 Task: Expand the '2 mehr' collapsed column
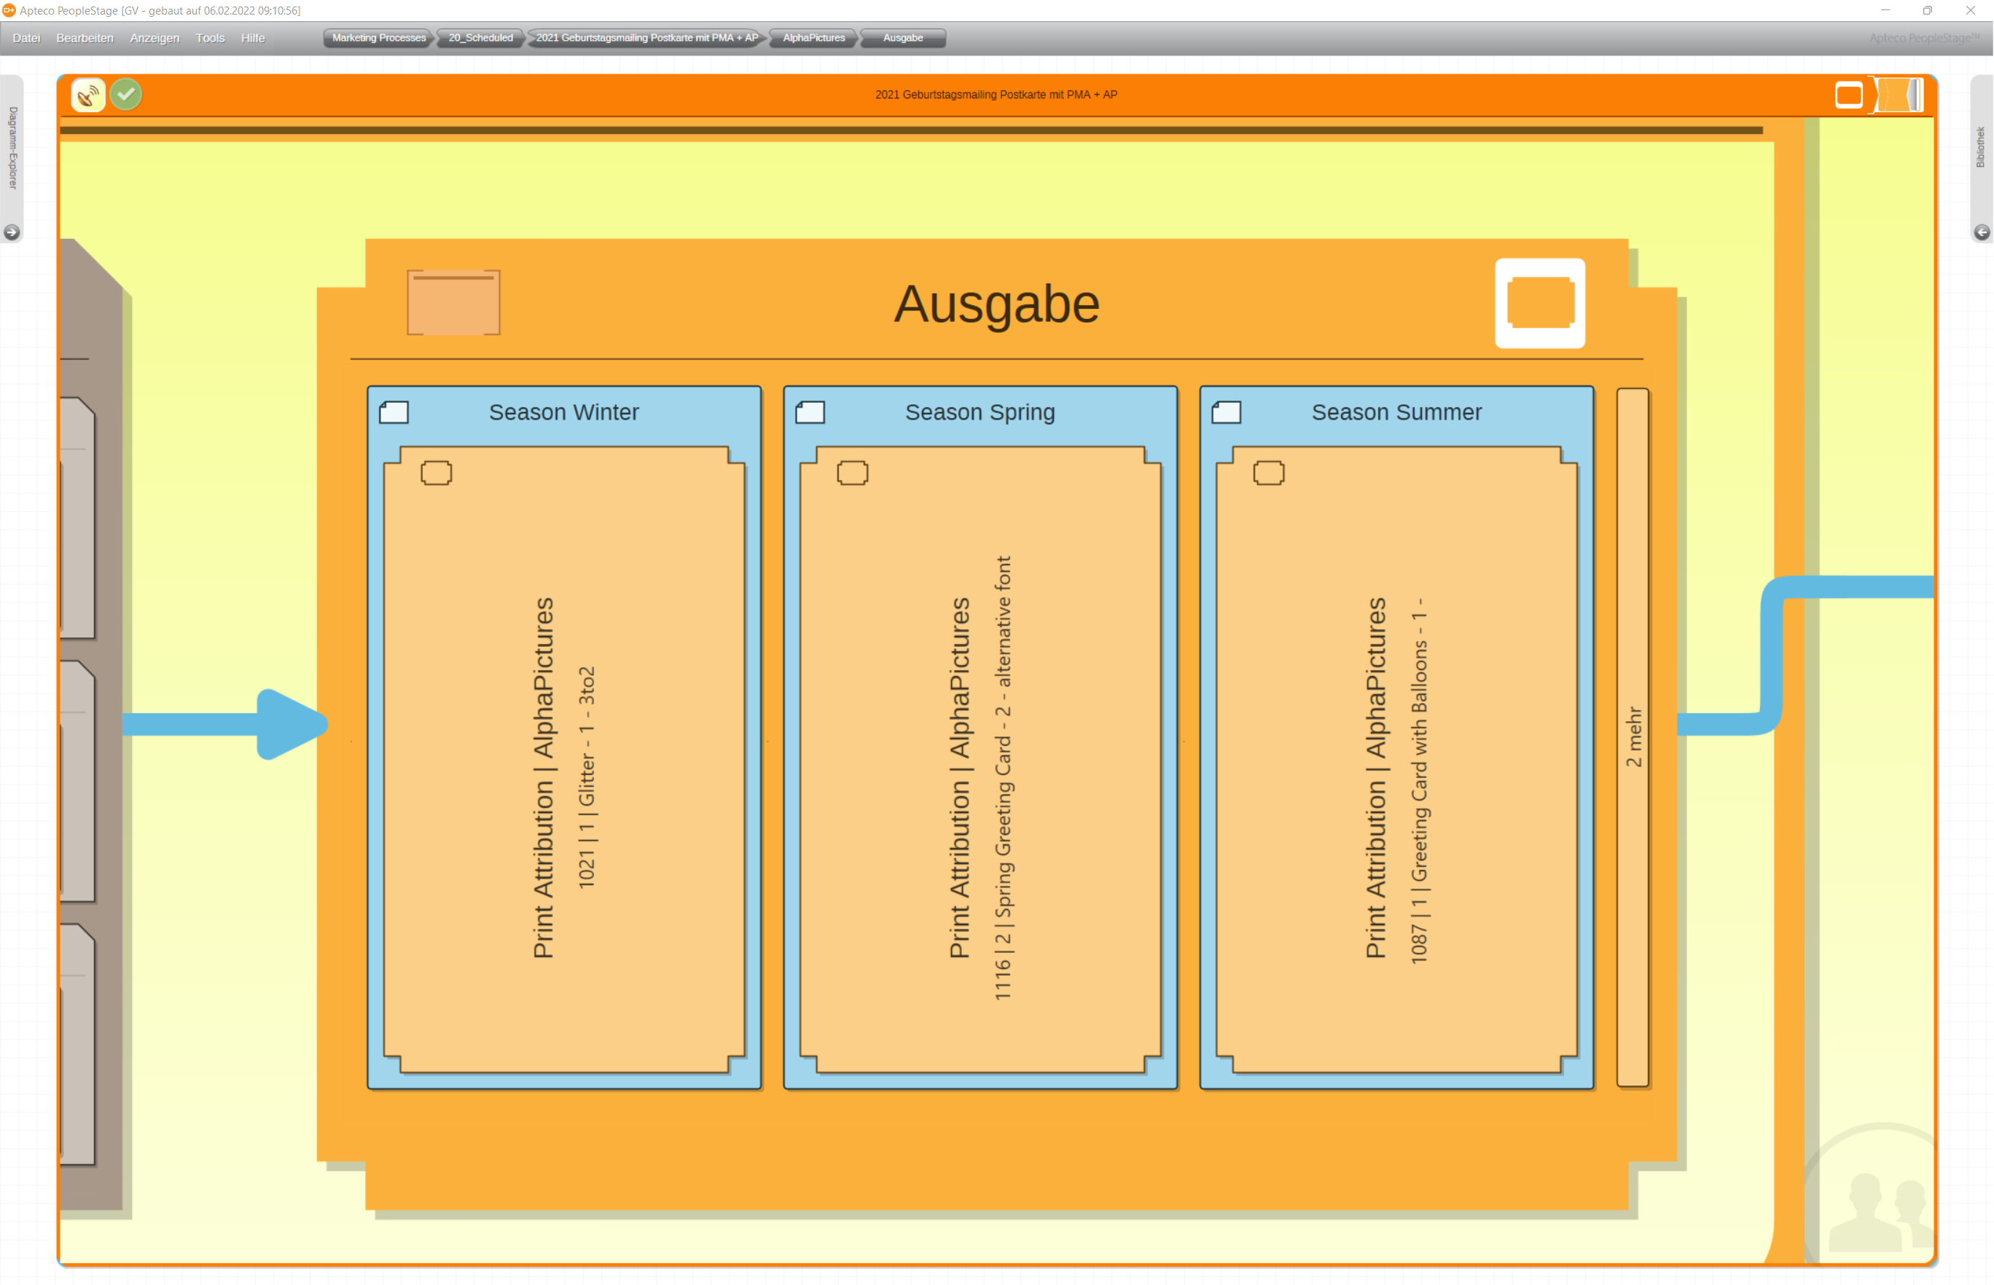pos(1633,738)
